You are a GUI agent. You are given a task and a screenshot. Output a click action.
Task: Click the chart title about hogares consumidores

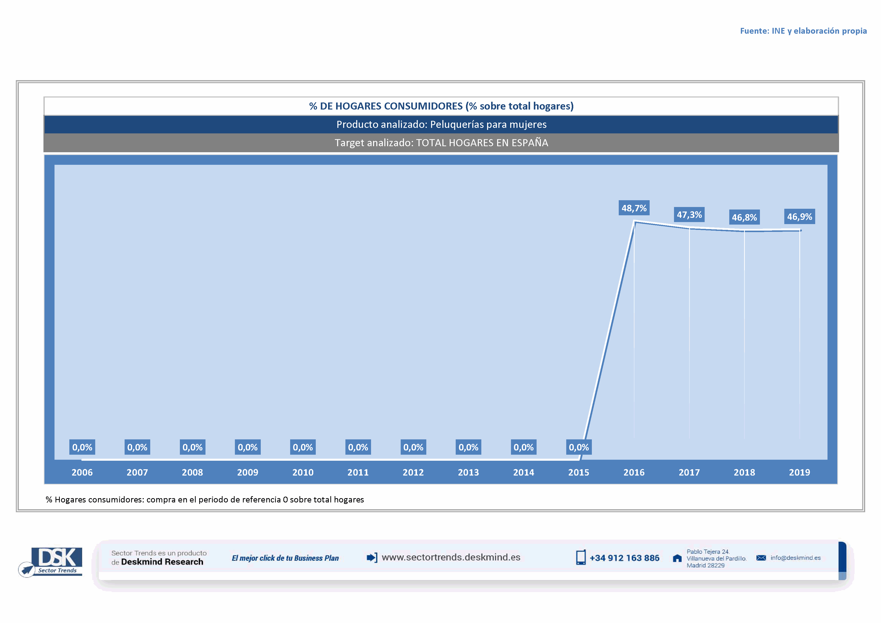[x=441, y=106]
